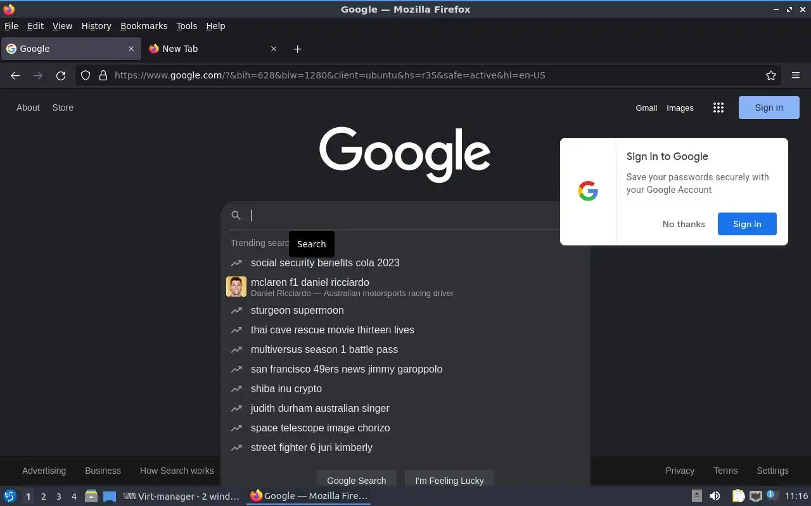811x506 pixels.
Task: Click the blue desktop taskbar icon
Action: click(110, 496)
